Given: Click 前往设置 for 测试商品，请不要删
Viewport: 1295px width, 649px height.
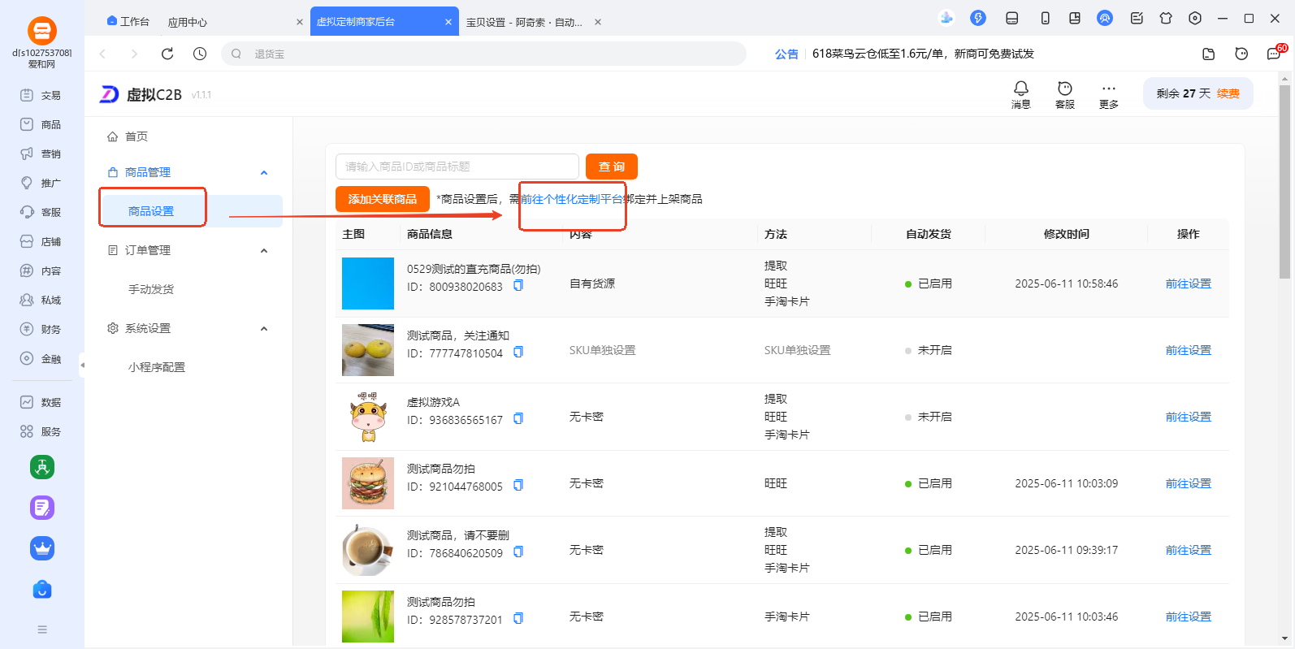Looking at the screenshot, I should (x=1189, y=550).
